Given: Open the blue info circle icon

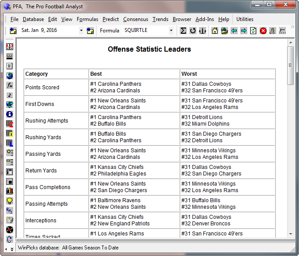Looking at the screenshot, I should [10, 114].
